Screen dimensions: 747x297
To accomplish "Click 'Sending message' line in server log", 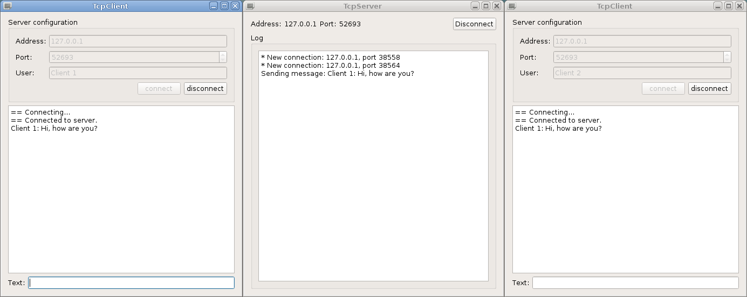I will tap(338, 73).
